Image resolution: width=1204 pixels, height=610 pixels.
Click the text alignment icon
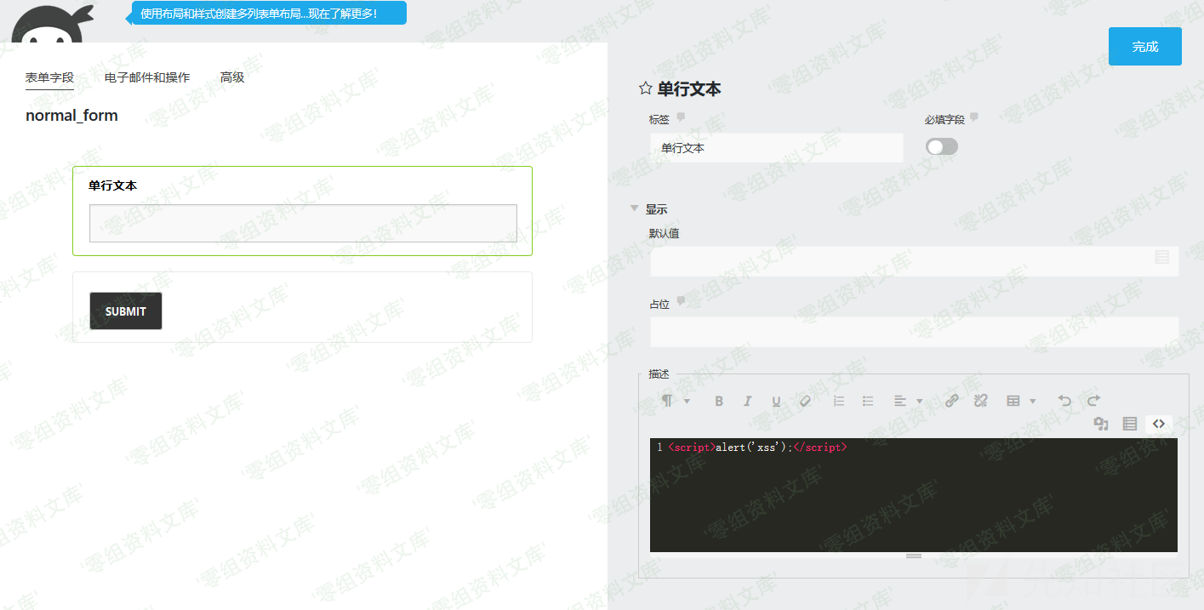(900, 401)
